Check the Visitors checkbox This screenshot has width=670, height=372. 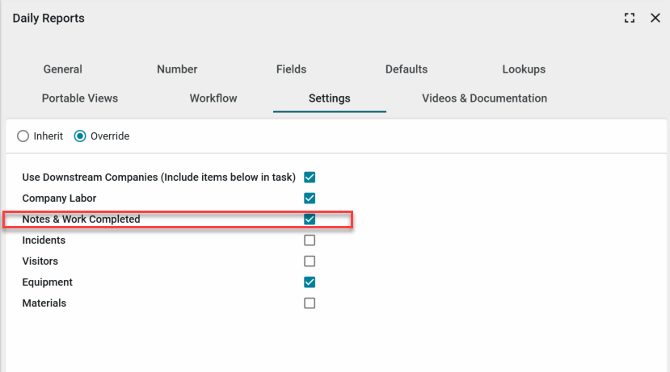coord(310,261)
